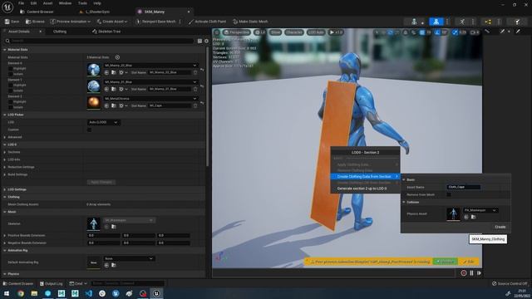
Task: Switch to the Content Browser tab
Action: [37, 12]
